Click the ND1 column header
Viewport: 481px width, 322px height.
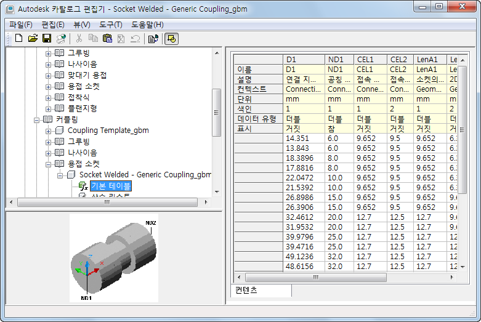pos(339,60)
